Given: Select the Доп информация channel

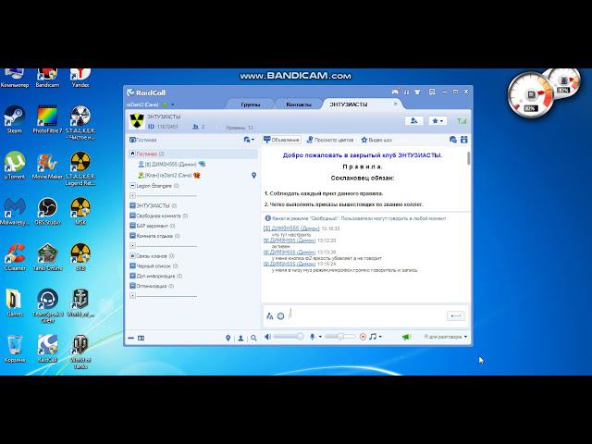Looking at the screenshot, I should [x=156, y=276].
